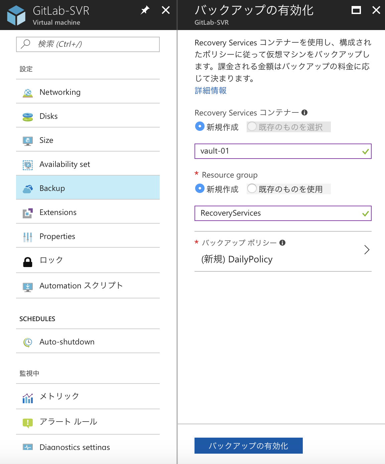The image size is (385, 464).
Task: Open Extensions via its puzzle icon
Action: pyautogui.click(x=28, y=212)
